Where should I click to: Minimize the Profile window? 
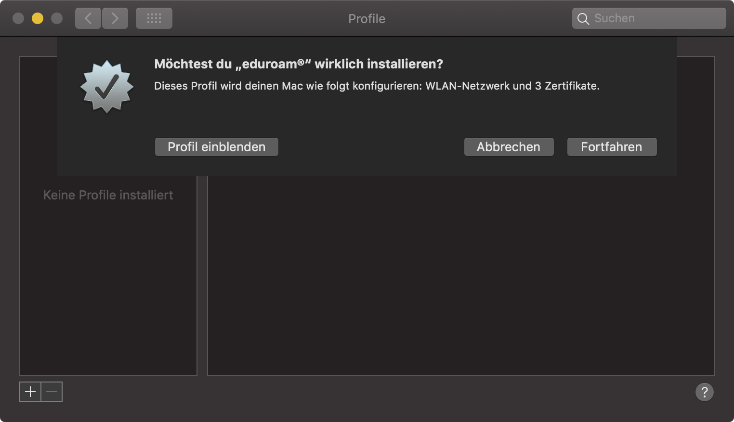tap(38, 18)
